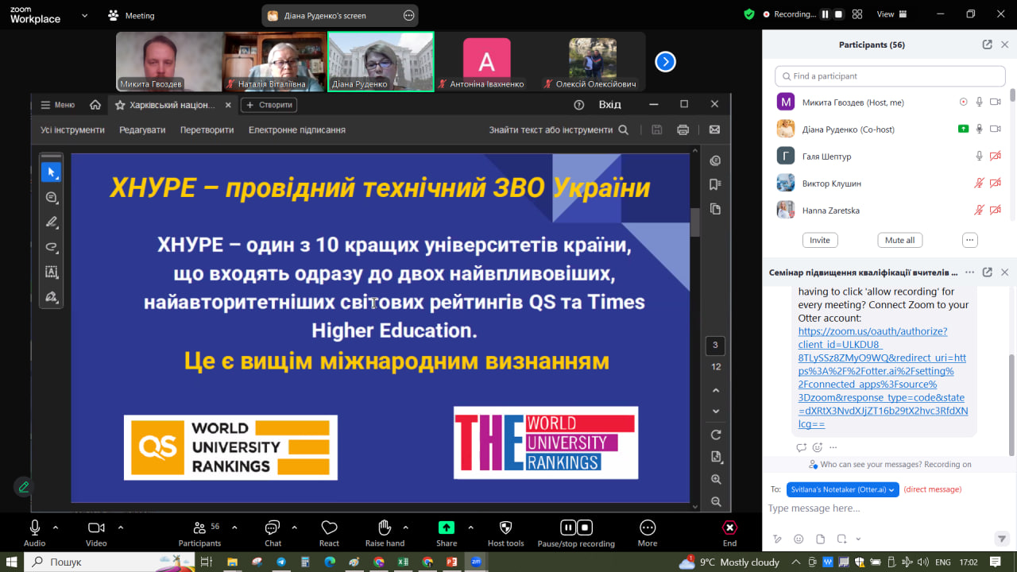Stop recording from the top bar
1017x572 pixels.
coord(837,14)
